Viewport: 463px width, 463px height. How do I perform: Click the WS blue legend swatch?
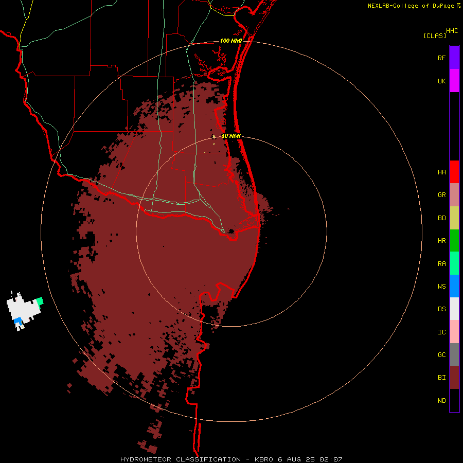(x=454, y=286)
